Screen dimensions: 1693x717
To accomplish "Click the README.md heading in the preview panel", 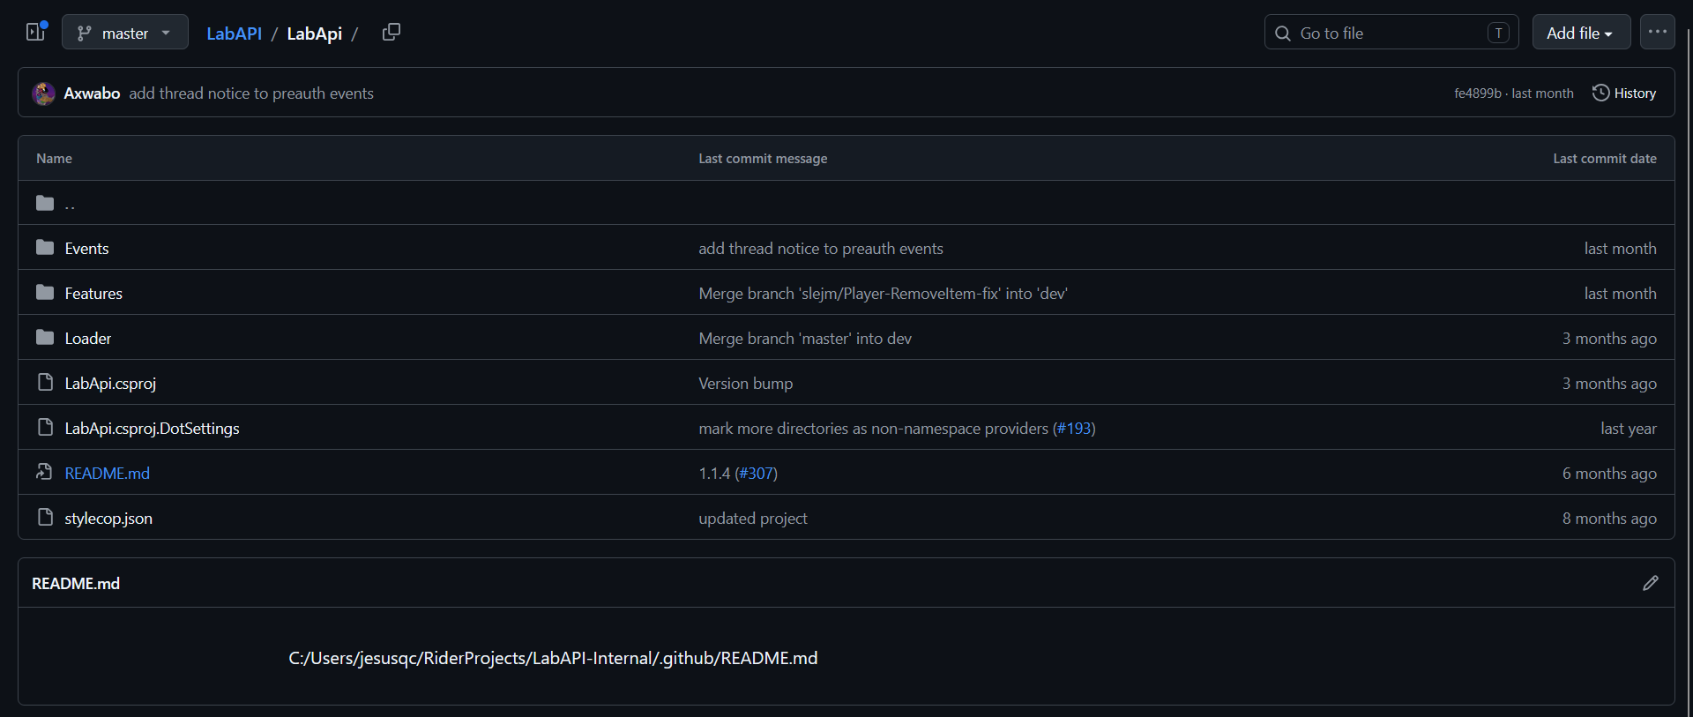I will point(76,584).
